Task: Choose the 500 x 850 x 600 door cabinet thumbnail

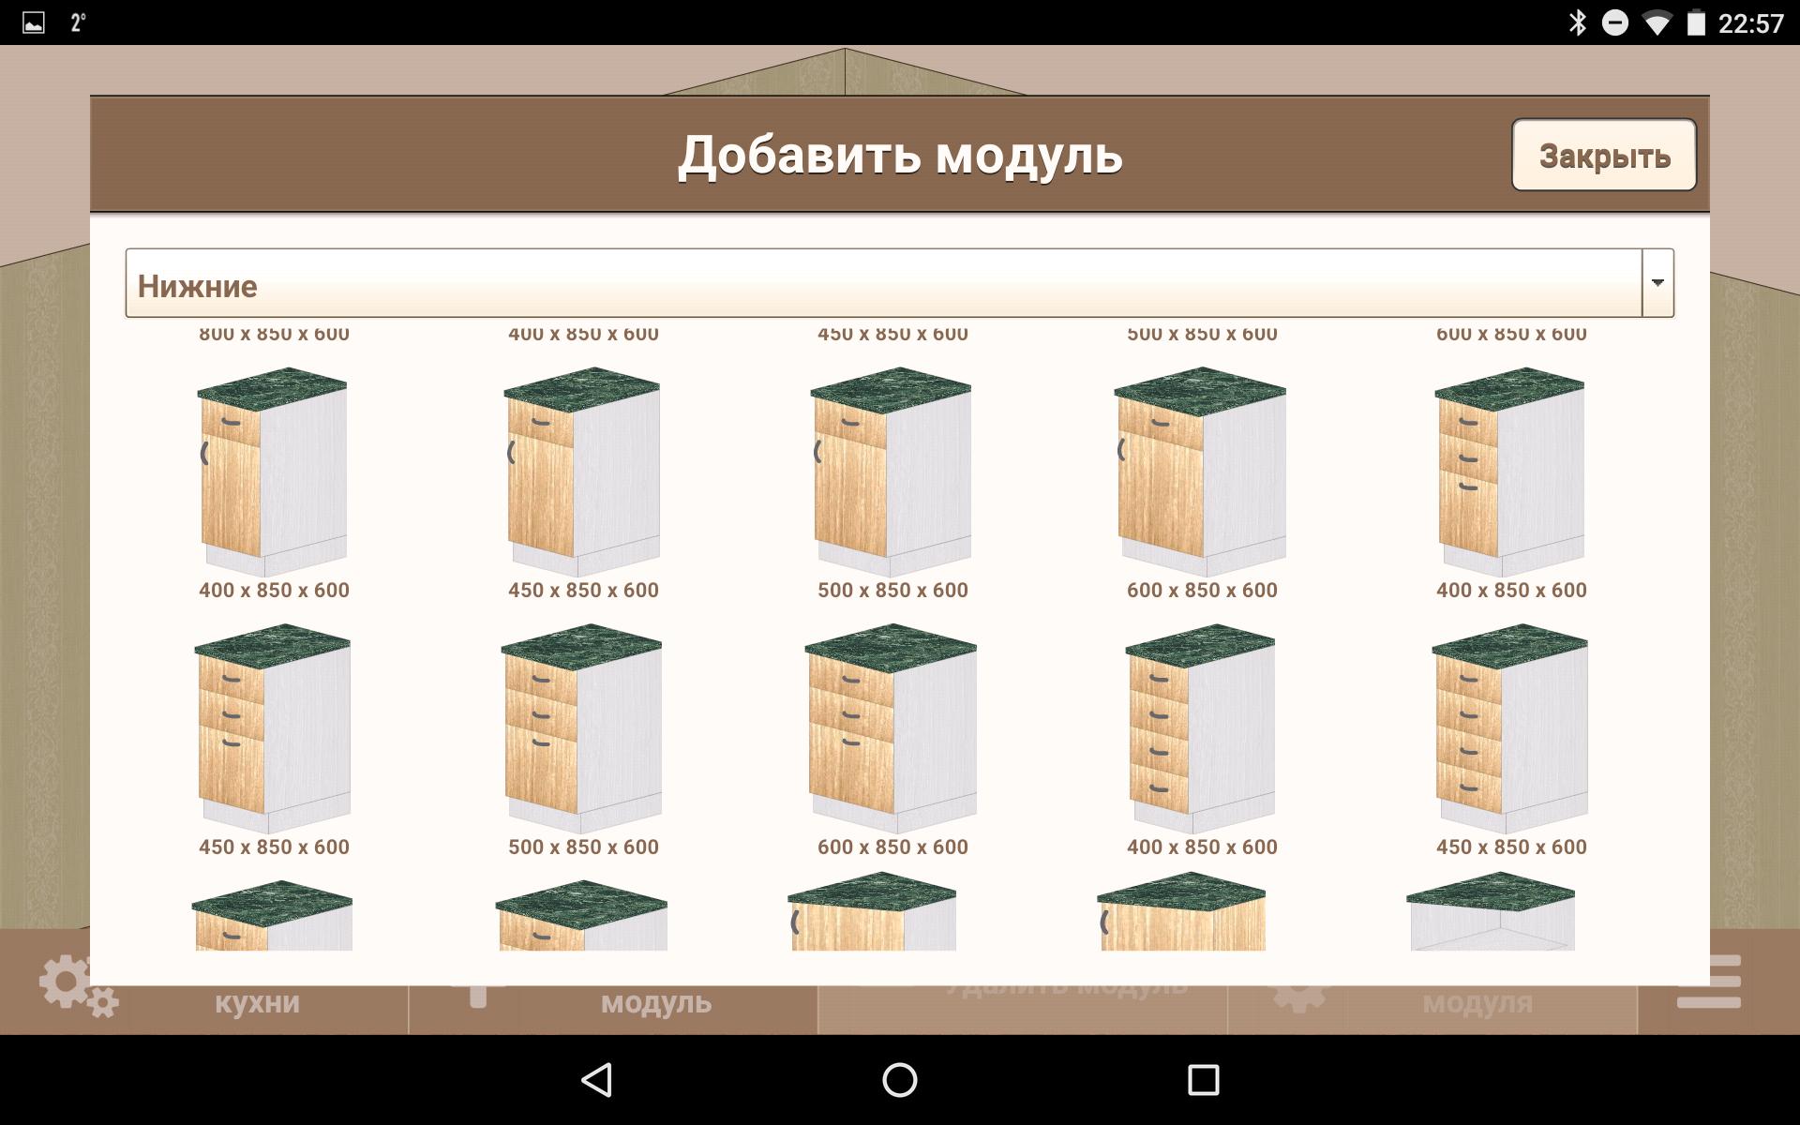Action: [x=892, y=473]
